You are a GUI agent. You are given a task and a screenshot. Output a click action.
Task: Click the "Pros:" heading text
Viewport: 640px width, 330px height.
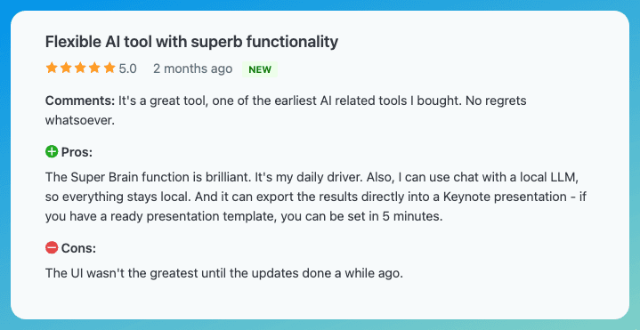click(77, 153)
